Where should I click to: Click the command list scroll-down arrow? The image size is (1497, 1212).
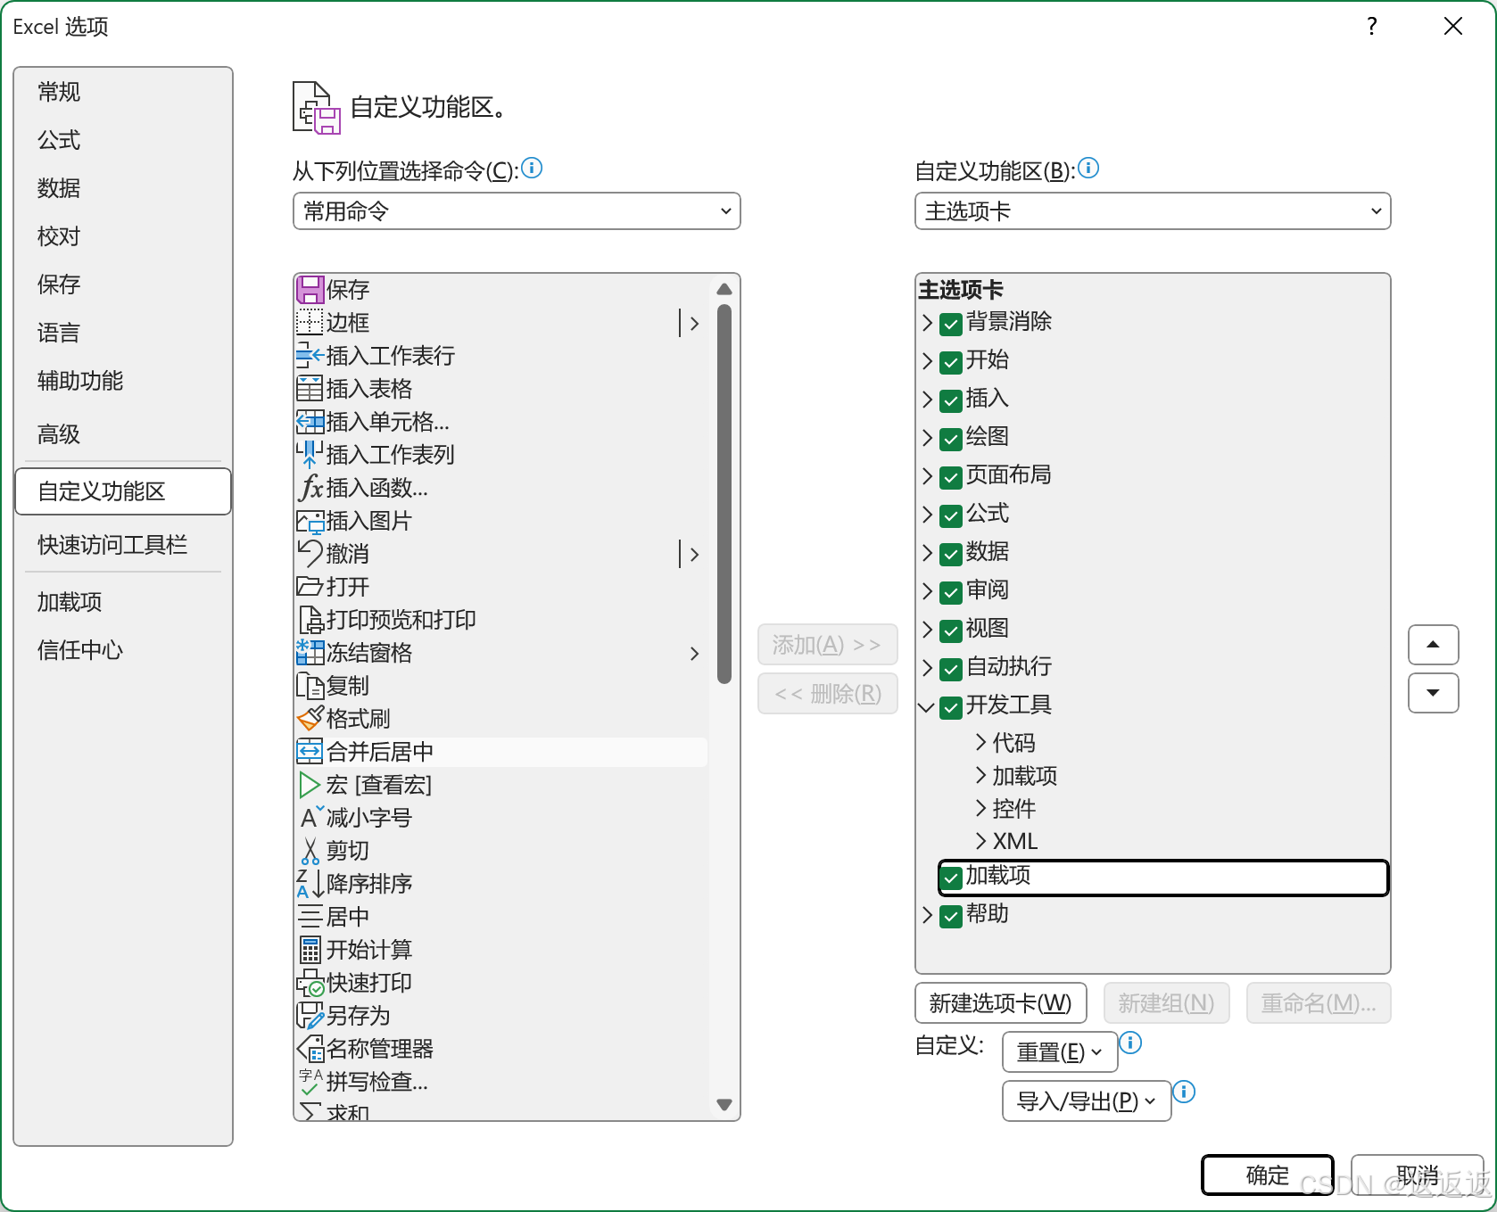(724, 1105)
